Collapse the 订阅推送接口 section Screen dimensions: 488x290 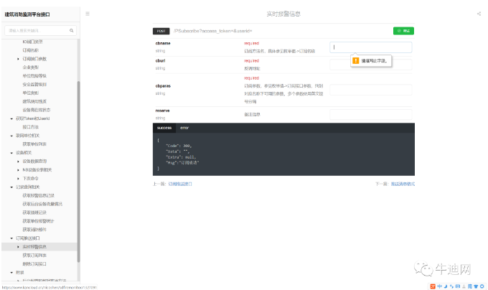(x=11, y=238)
